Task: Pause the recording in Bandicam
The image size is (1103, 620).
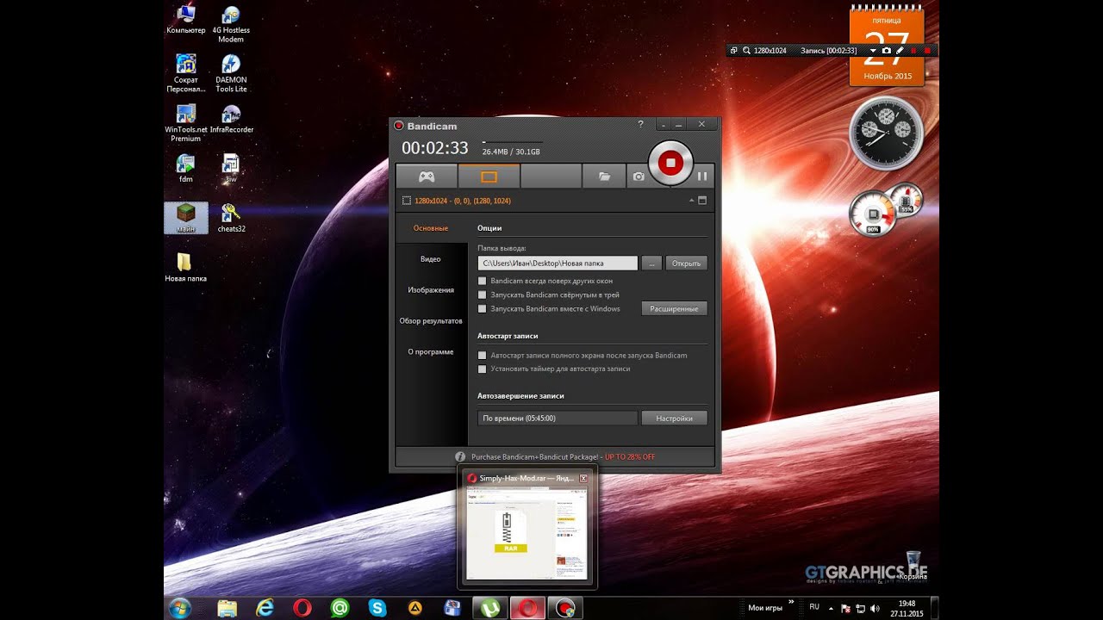Action: [x=702, y=177]
